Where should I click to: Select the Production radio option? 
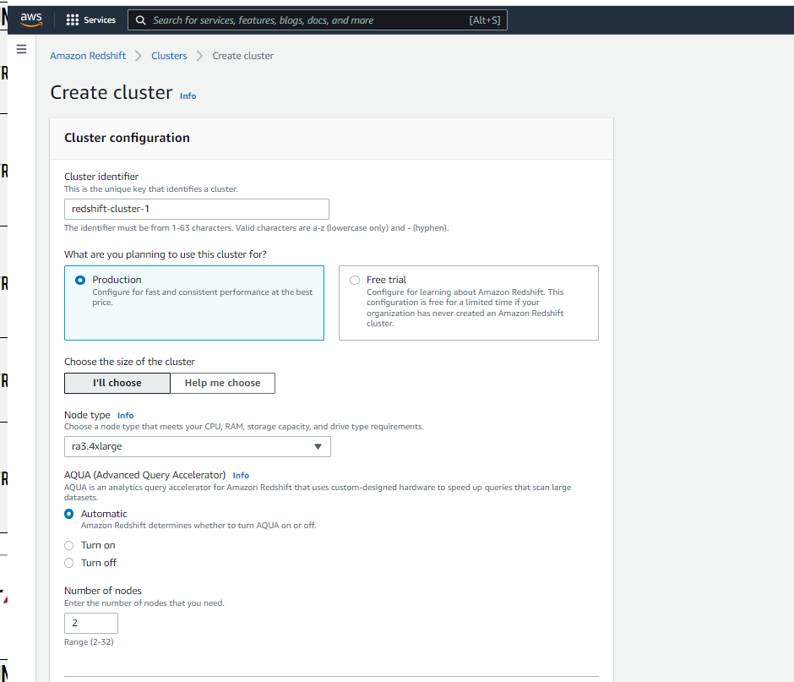coord(80,280)
